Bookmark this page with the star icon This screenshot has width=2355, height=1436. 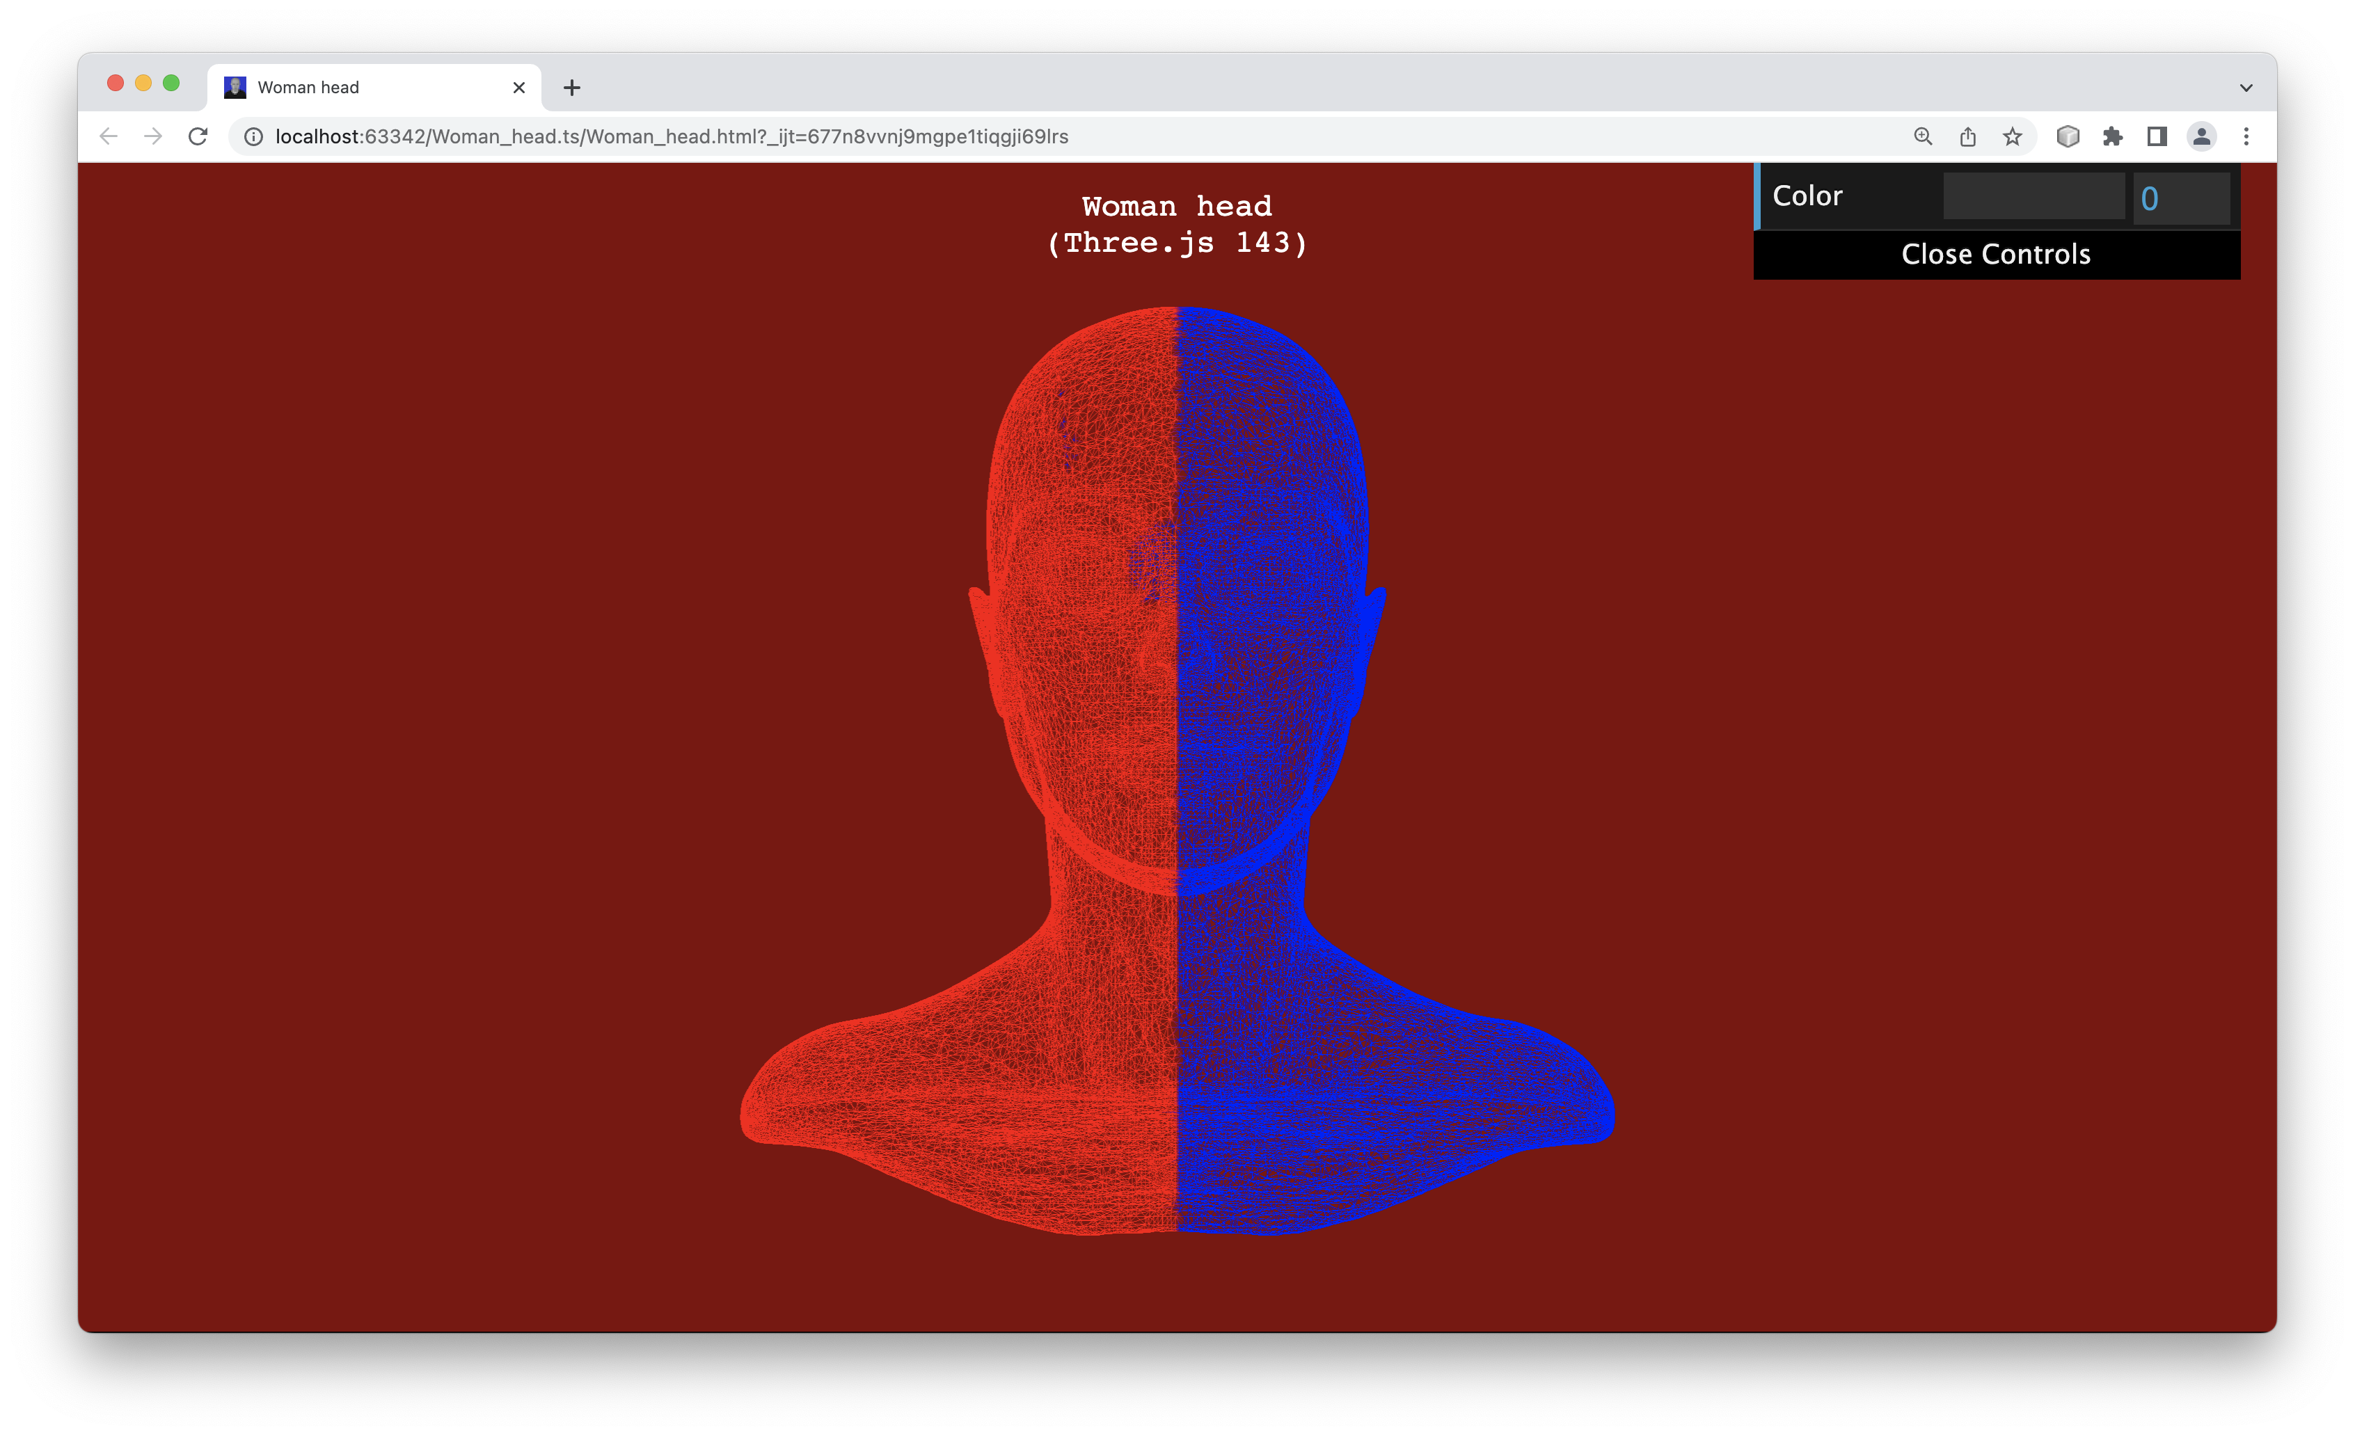pos(2013,136)
